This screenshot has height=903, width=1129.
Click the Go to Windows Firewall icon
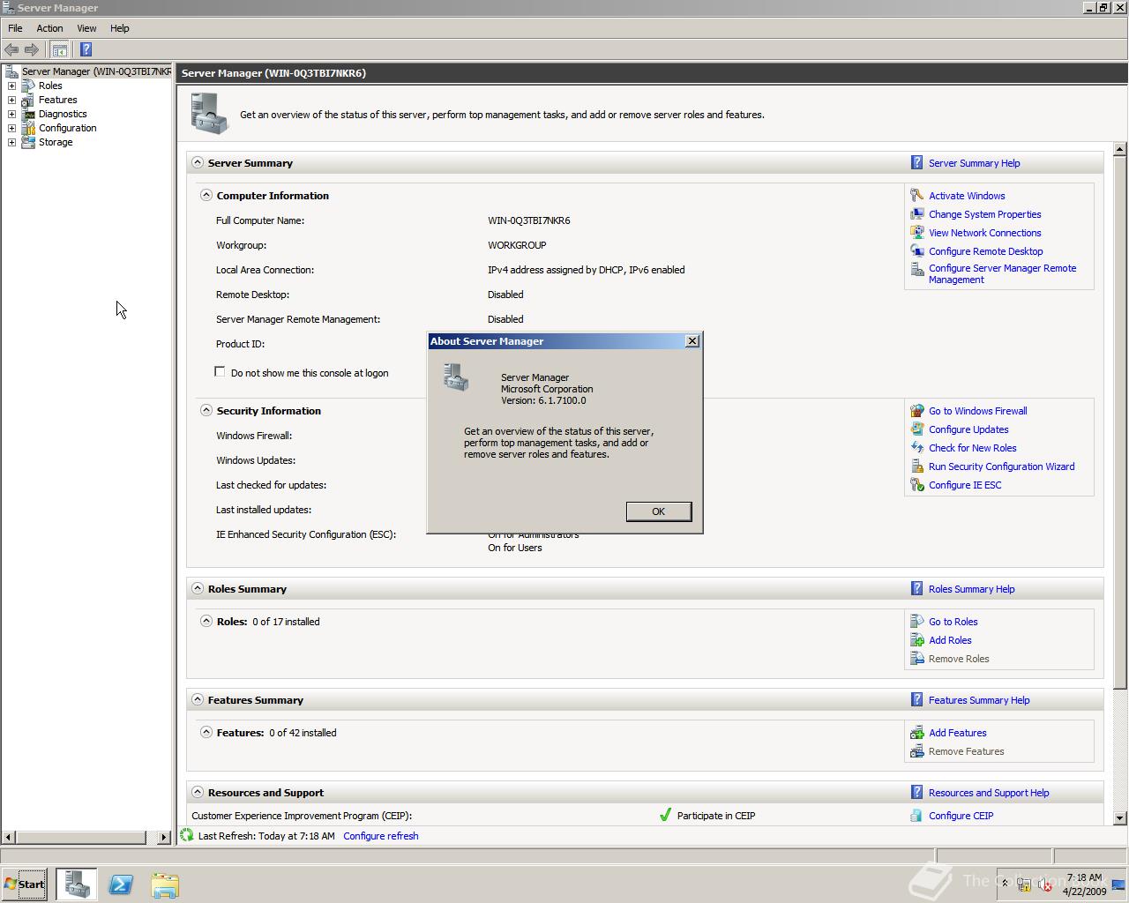coord(916,411)
